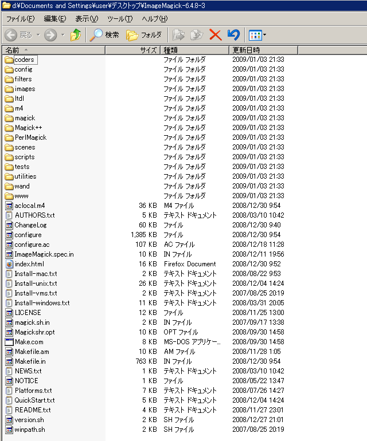Select the config folder icon
The height and width of the screenshot is (441, 367).
pyautogui.click(x=9, y=69)
